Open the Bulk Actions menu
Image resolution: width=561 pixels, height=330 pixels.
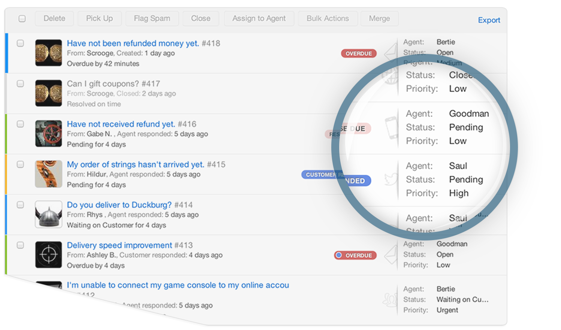328,18
